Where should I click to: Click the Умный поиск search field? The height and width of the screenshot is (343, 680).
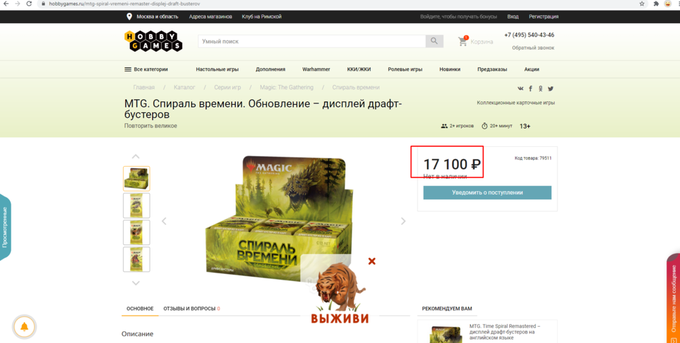click(x=312, y=42)
